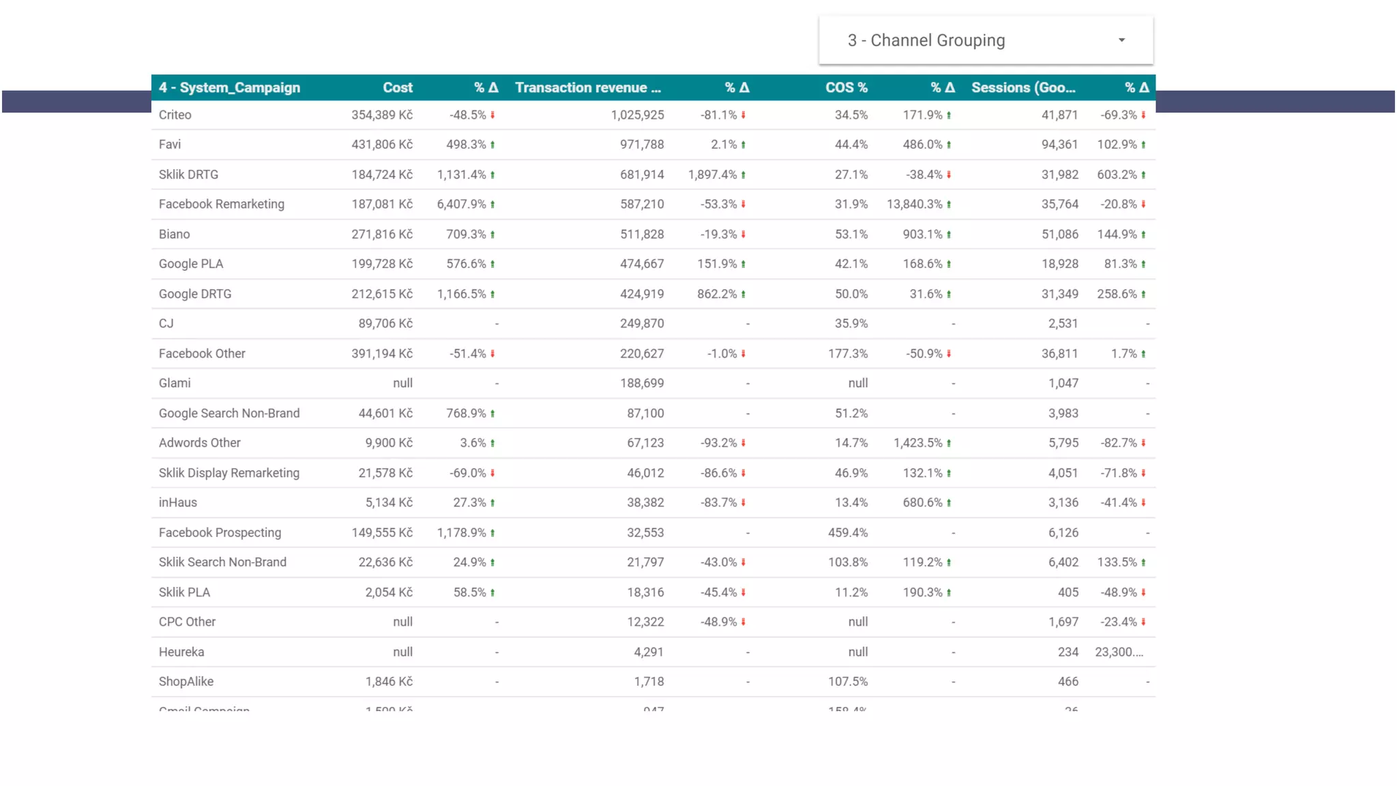Click the Heureka sessions change value
1397x786 pixels.
1119,652
